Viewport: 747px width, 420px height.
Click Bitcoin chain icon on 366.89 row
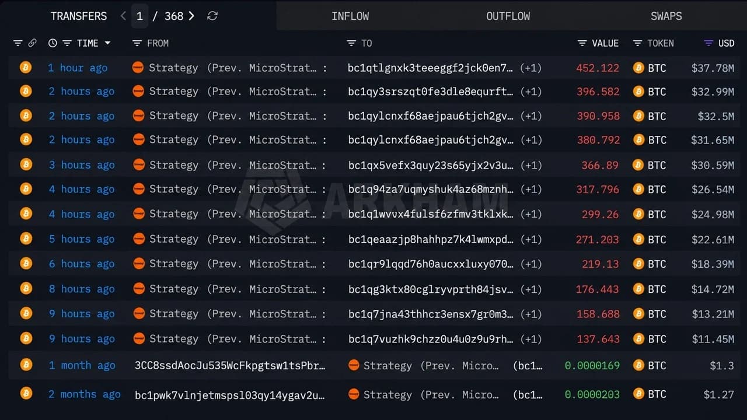[26, 165]
